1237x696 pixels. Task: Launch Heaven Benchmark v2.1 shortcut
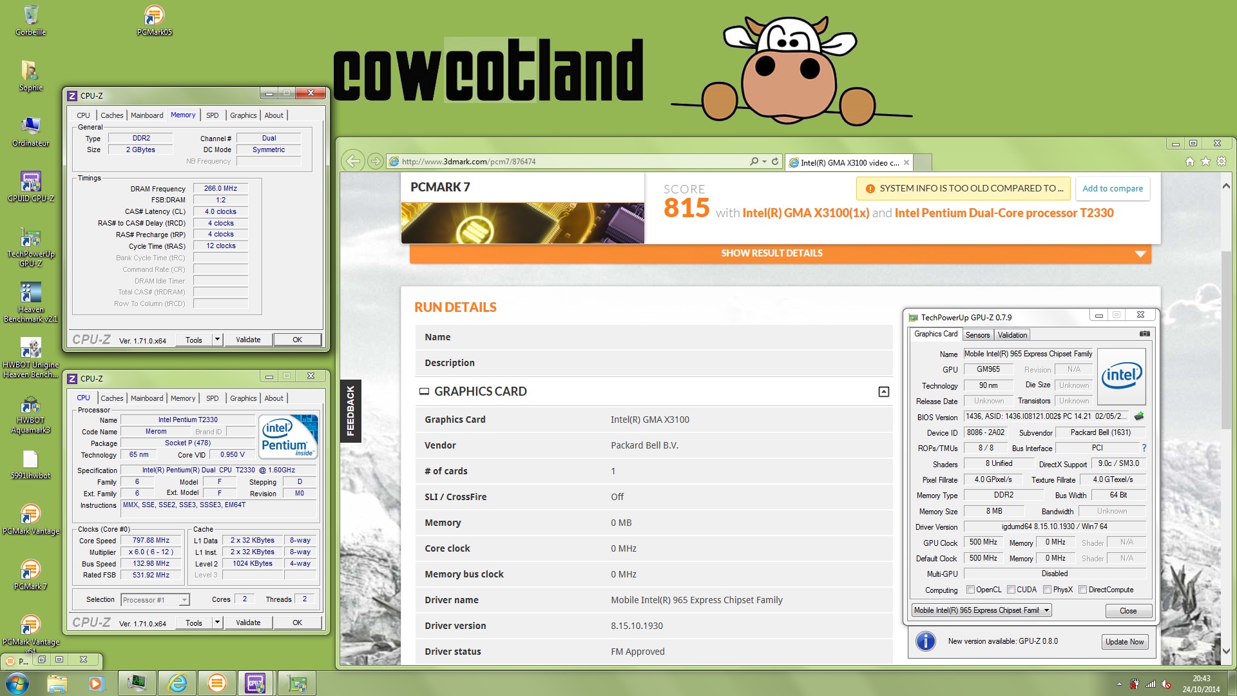(30, 302)
